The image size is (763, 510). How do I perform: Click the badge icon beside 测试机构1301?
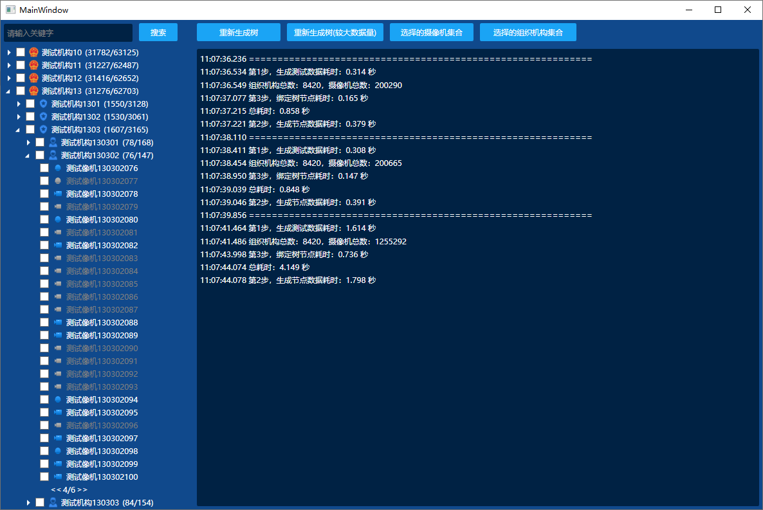[x=43, y=104]
